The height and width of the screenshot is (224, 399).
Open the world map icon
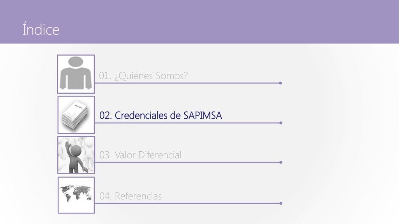[x=76, y=195]
